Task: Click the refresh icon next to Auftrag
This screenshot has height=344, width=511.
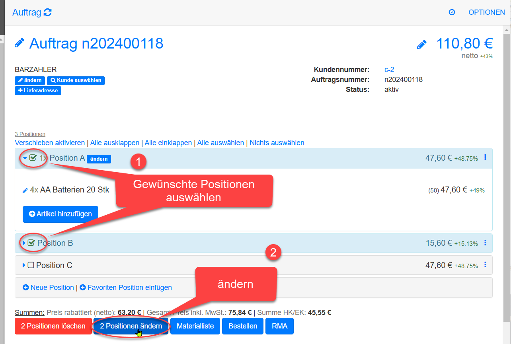Action: tap(48, 12)
